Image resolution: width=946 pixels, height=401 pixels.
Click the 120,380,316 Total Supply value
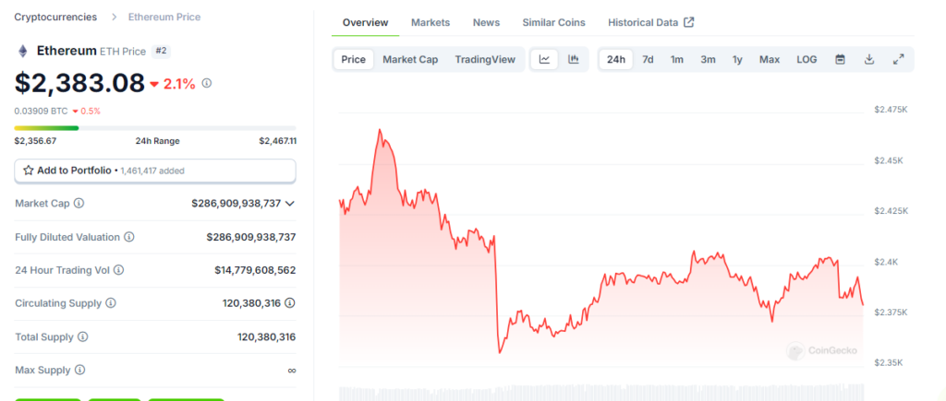(267, 337)
